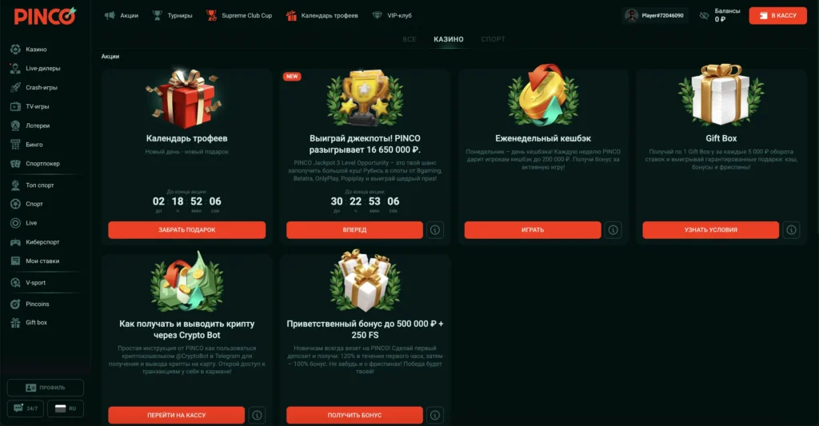Open the RU language selector
The image size is (819, 426).
click(66, 408)
